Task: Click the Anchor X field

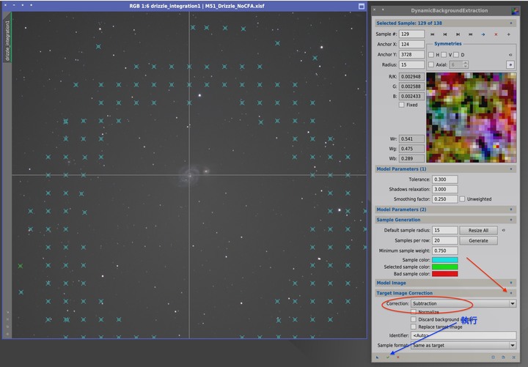Action: click(x=411, y=45)
